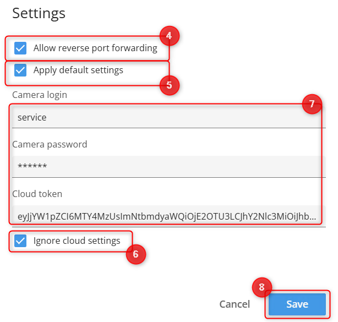This screenshot has width=338, height=322.
Task: Click the 'Cloud token' field label
Action: point(37,194)
